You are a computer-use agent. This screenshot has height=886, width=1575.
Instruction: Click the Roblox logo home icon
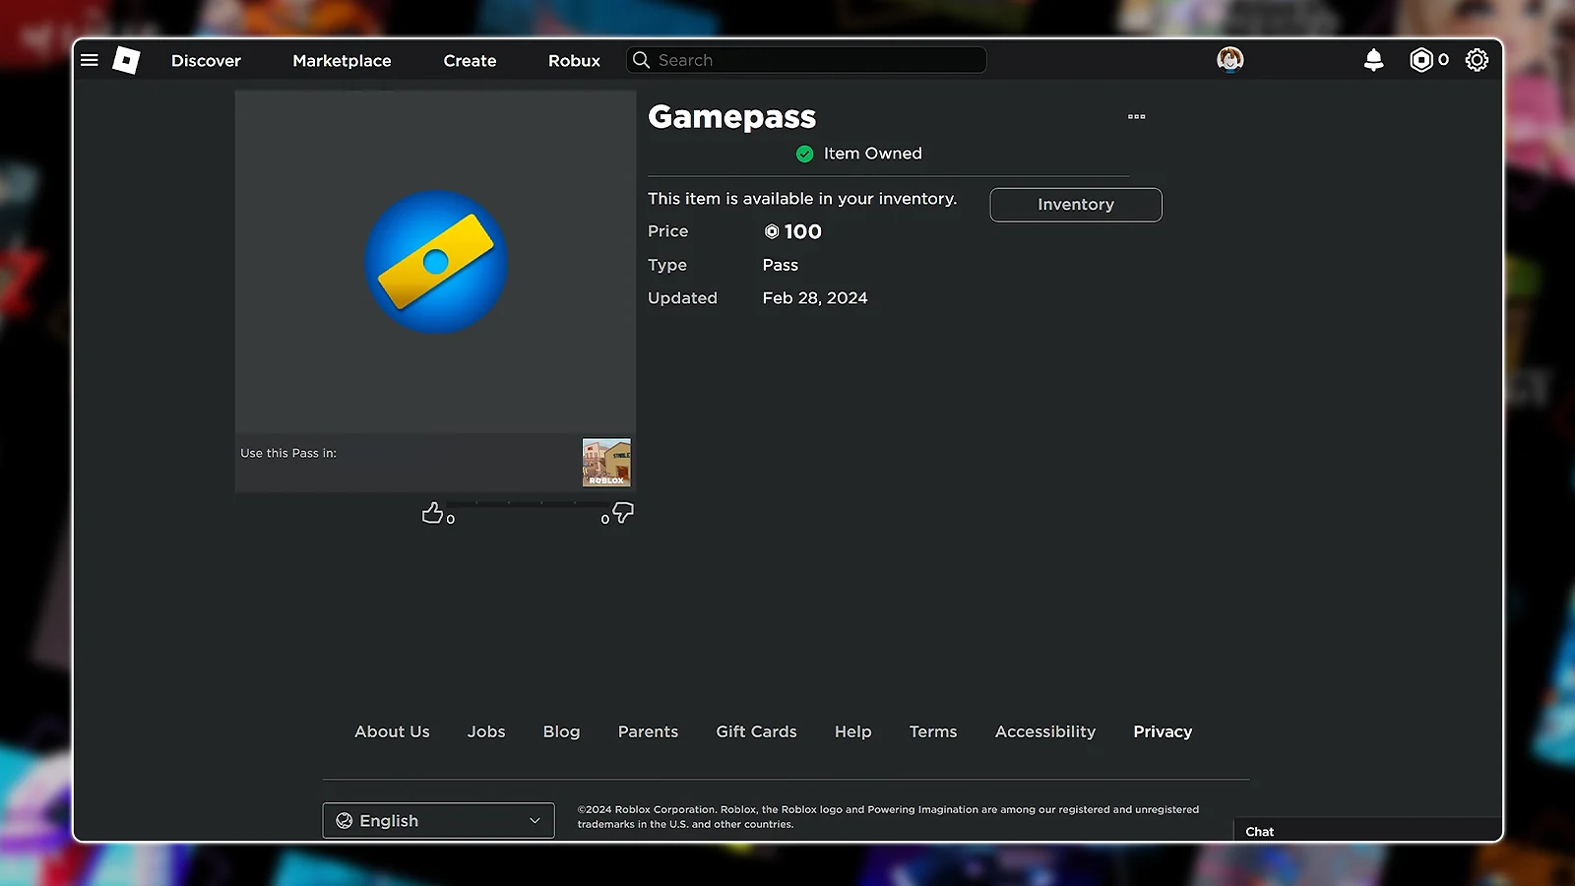pyautogui.click(x=126, y=60)
